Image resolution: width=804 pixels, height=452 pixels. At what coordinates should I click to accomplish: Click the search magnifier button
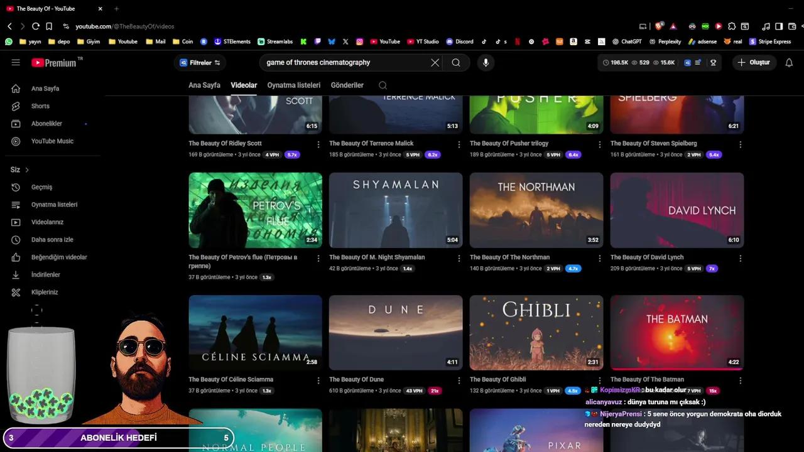[x=456, y=63]
